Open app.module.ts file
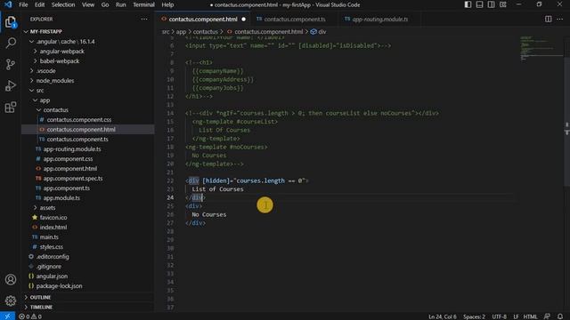 [x=61, y=198]
